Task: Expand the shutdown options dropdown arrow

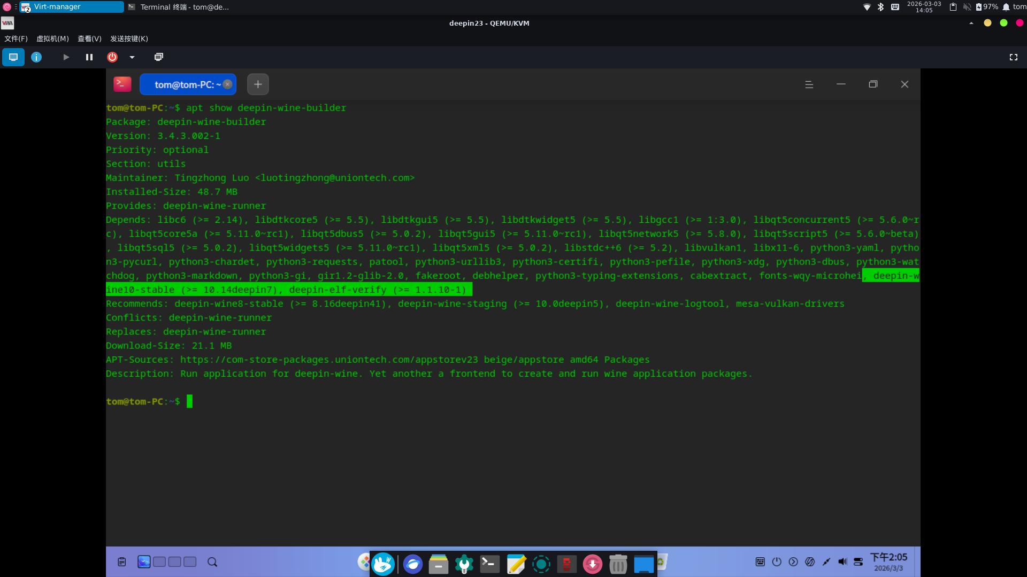Action: (132, 57)
